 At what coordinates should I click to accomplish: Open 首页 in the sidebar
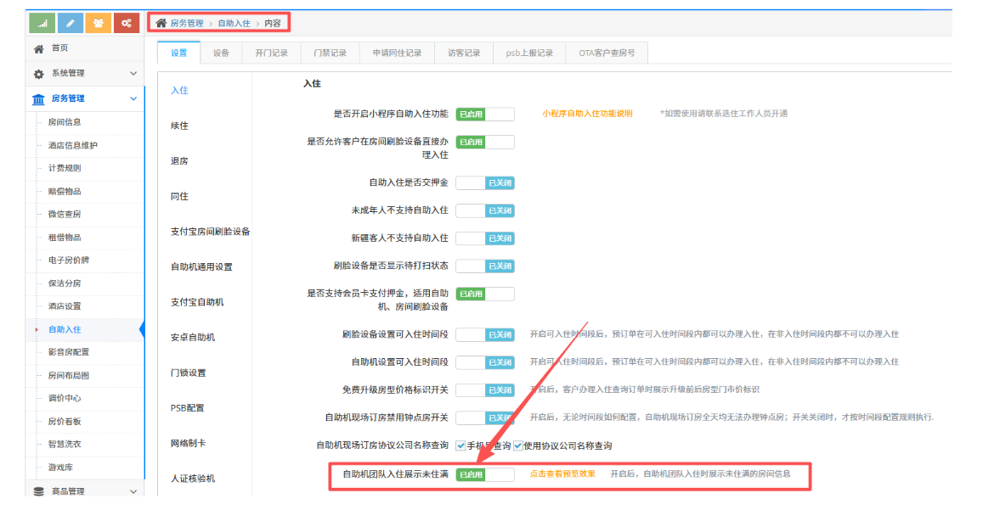click(x=59, y=48)
